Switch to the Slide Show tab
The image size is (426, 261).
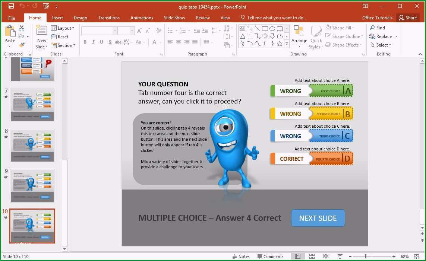pos(174,18)
